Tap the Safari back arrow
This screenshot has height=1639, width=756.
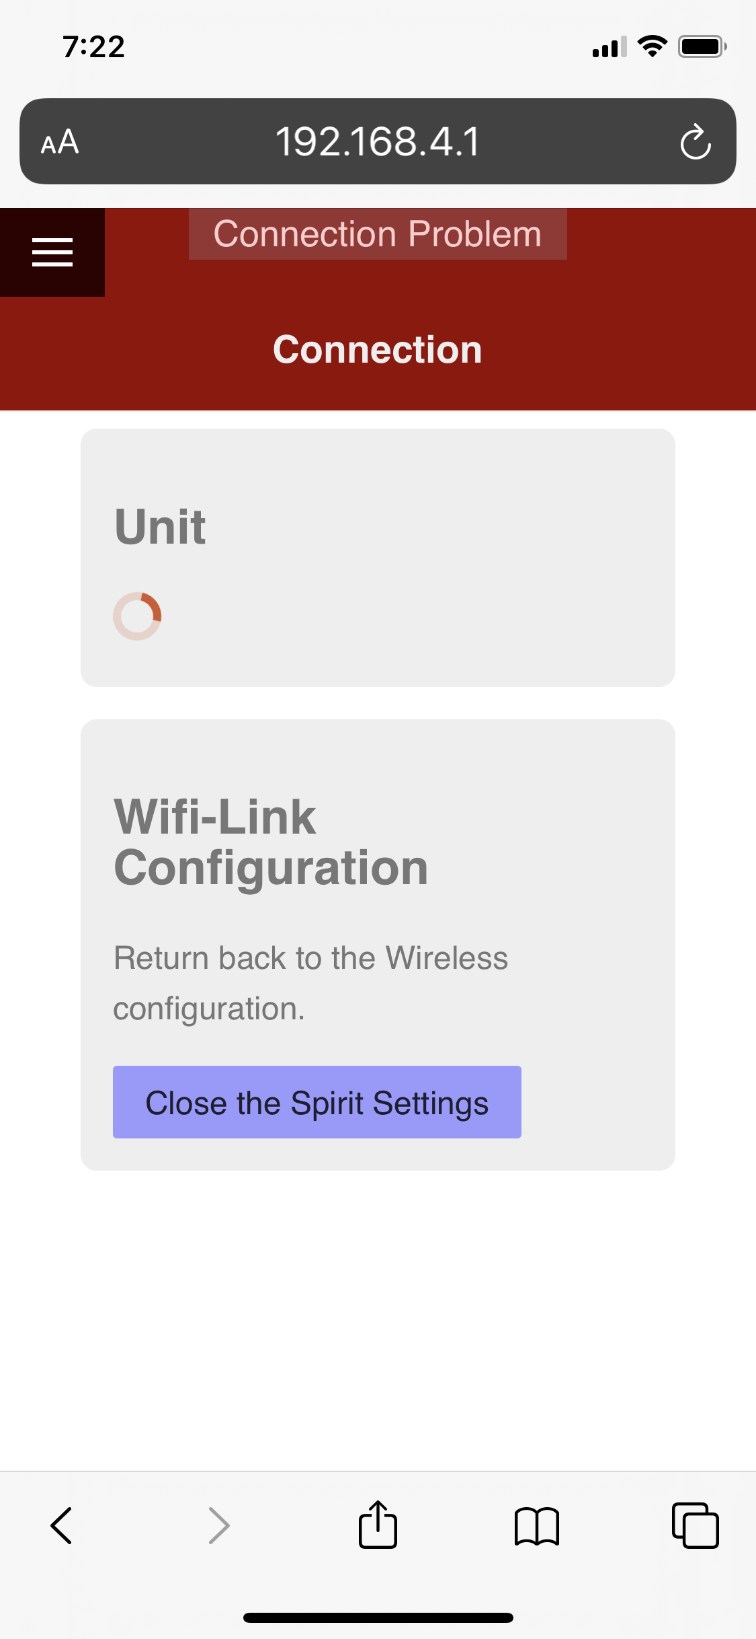pos(61,1525)
